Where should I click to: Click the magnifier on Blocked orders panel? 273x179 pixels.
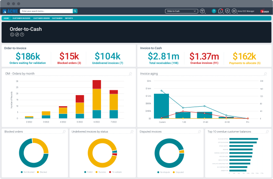pos(63,132)
